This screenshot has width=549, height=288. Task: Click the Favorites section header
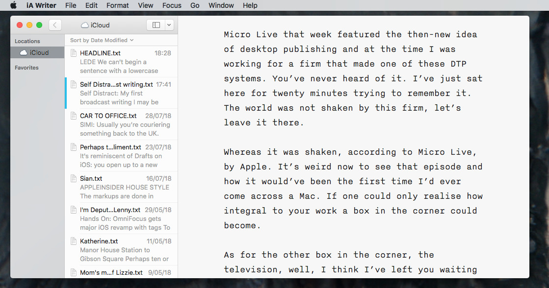point(26,68)
